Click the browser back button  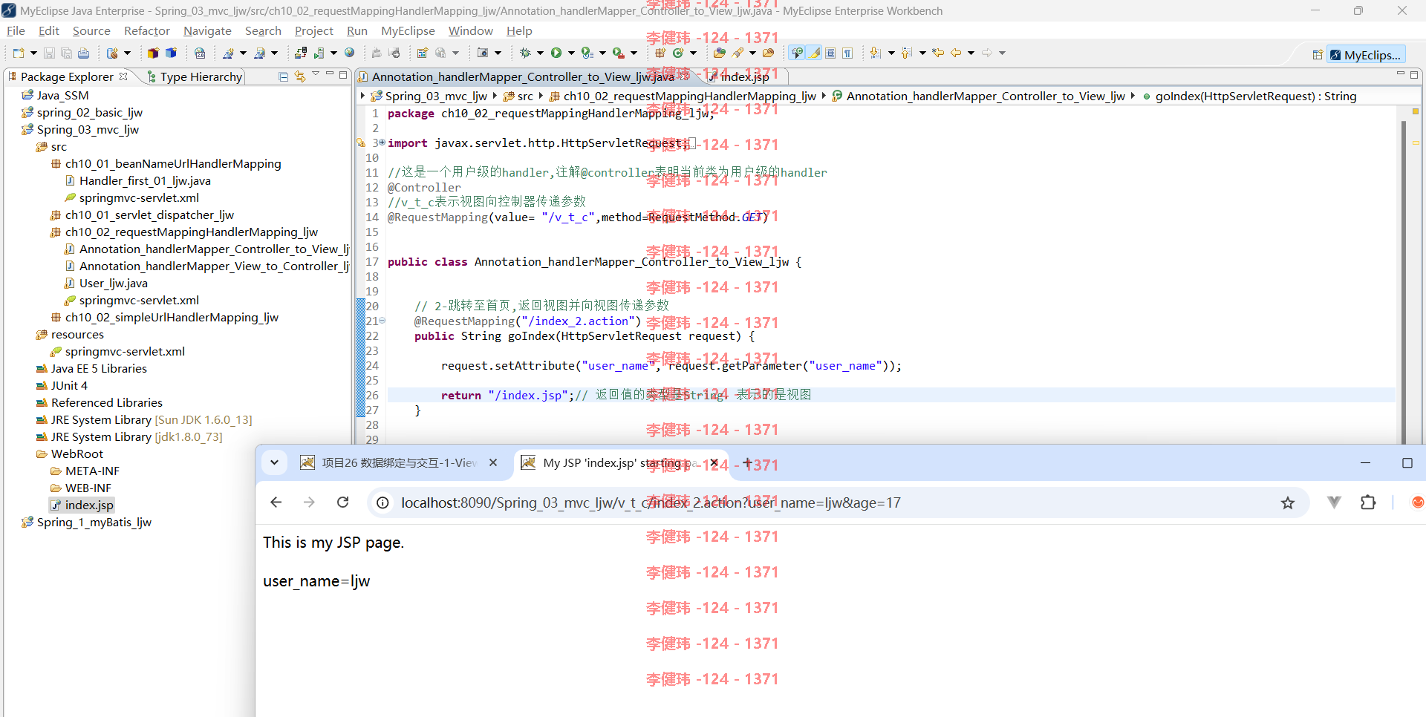point(276,502)
